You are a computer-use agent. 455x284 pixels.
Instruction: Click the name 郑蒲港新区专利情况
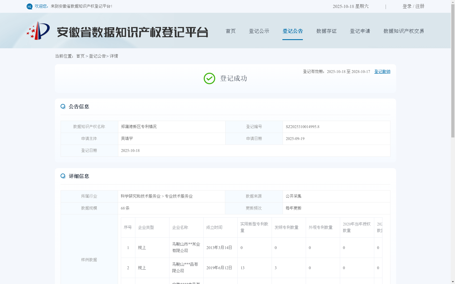139,127
